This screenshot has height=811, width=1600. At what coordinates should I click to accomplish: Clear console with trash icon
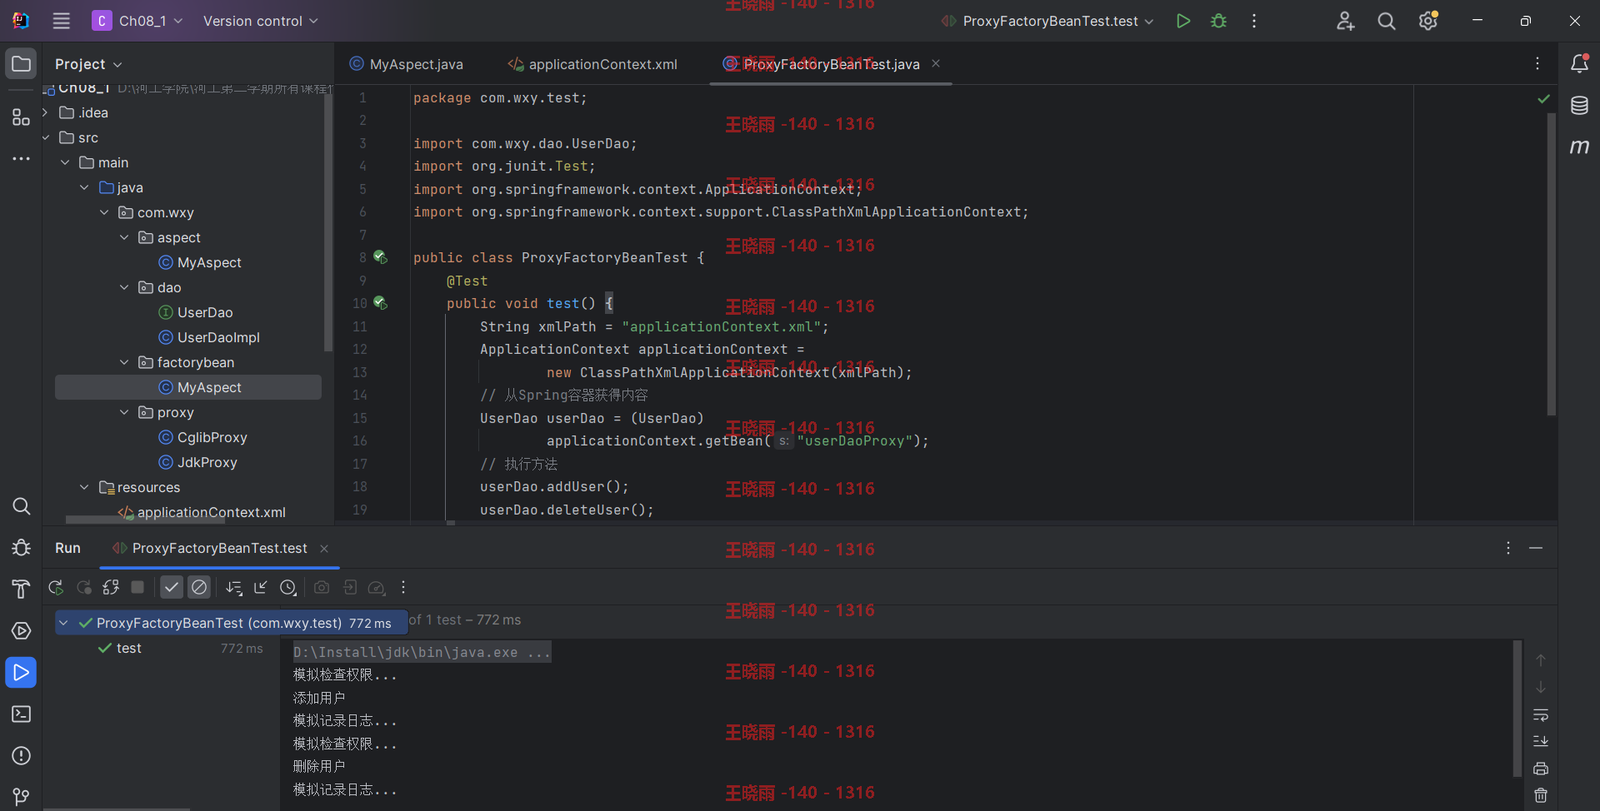[1541, 795]
